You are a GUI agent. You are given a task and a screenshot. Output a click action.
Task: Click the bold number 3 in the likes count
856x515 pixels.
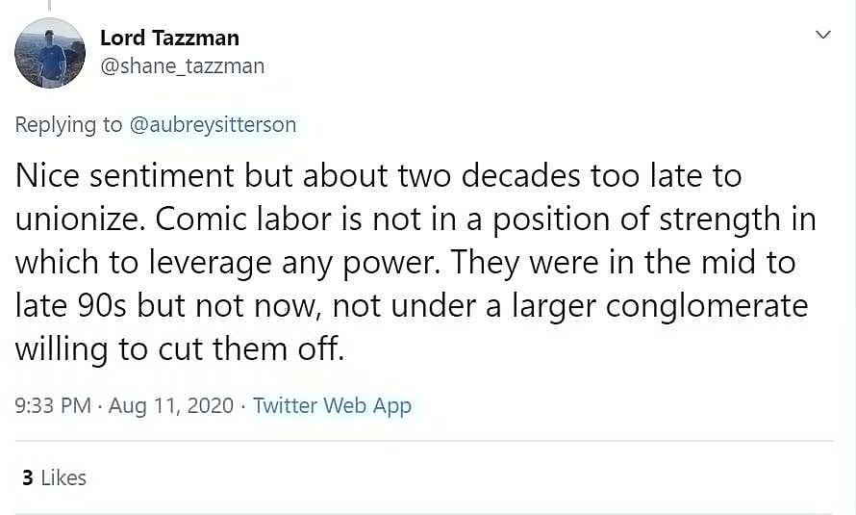click(27, 477)
